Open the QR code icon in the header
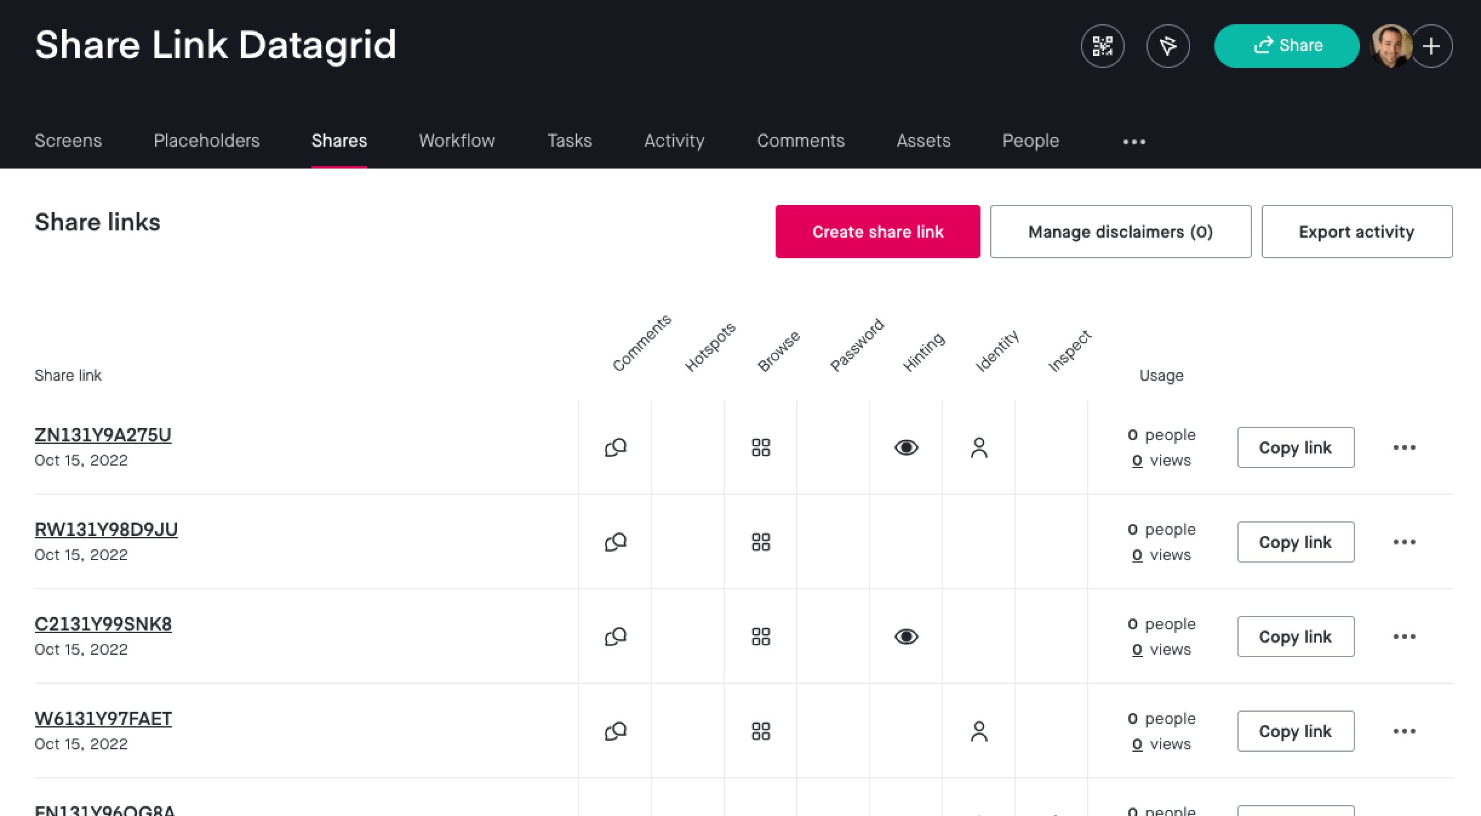Screen dimensions: 1481x816 click(x=1103, y=45)
